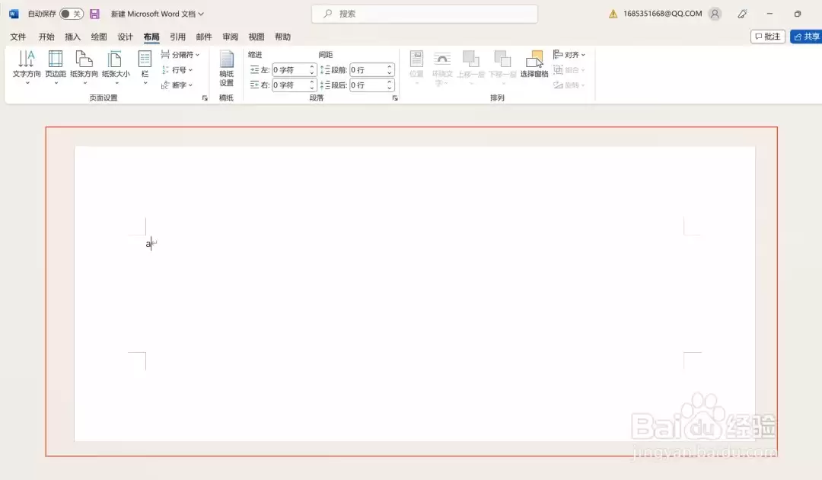822x480 pixels.
Task: Expand the document title dropdown arrow
Action: (x=201, y=14)
